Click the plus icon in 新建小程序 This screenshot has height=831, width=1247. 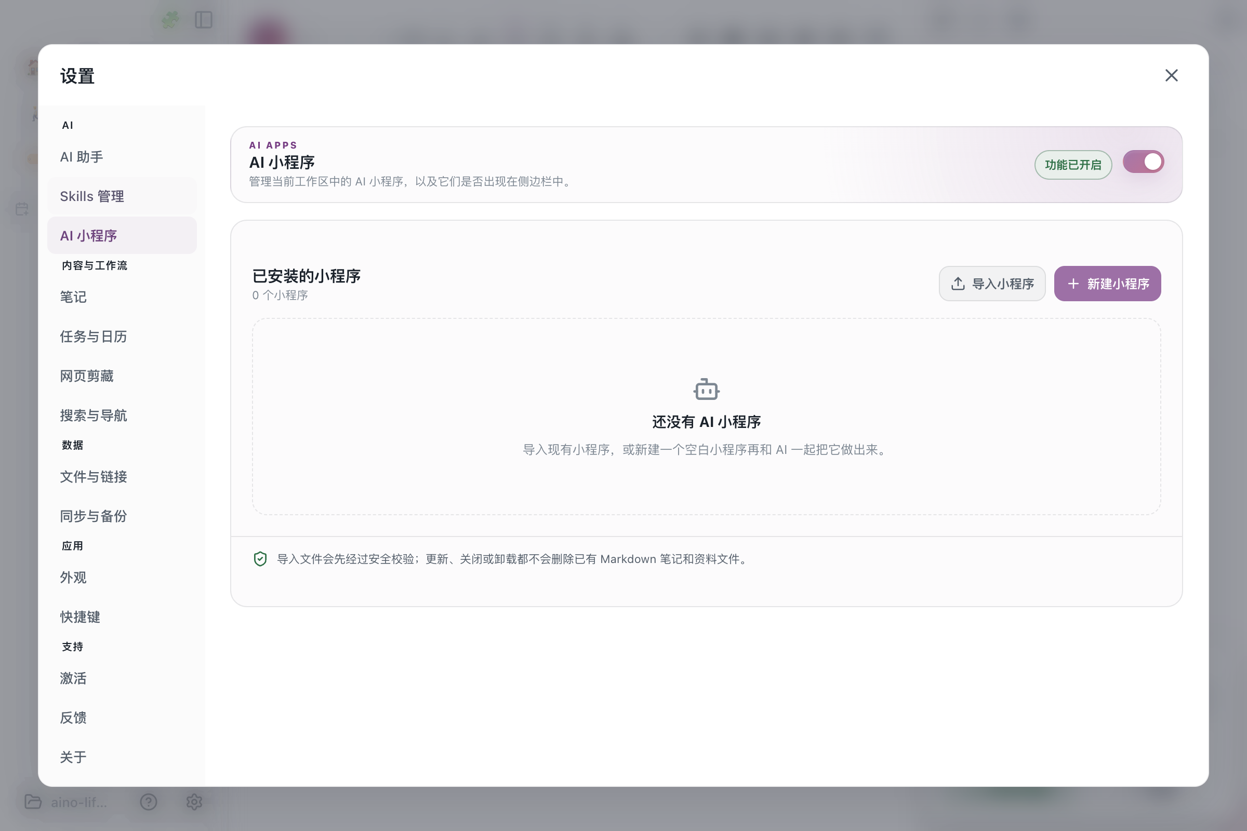1073,284
